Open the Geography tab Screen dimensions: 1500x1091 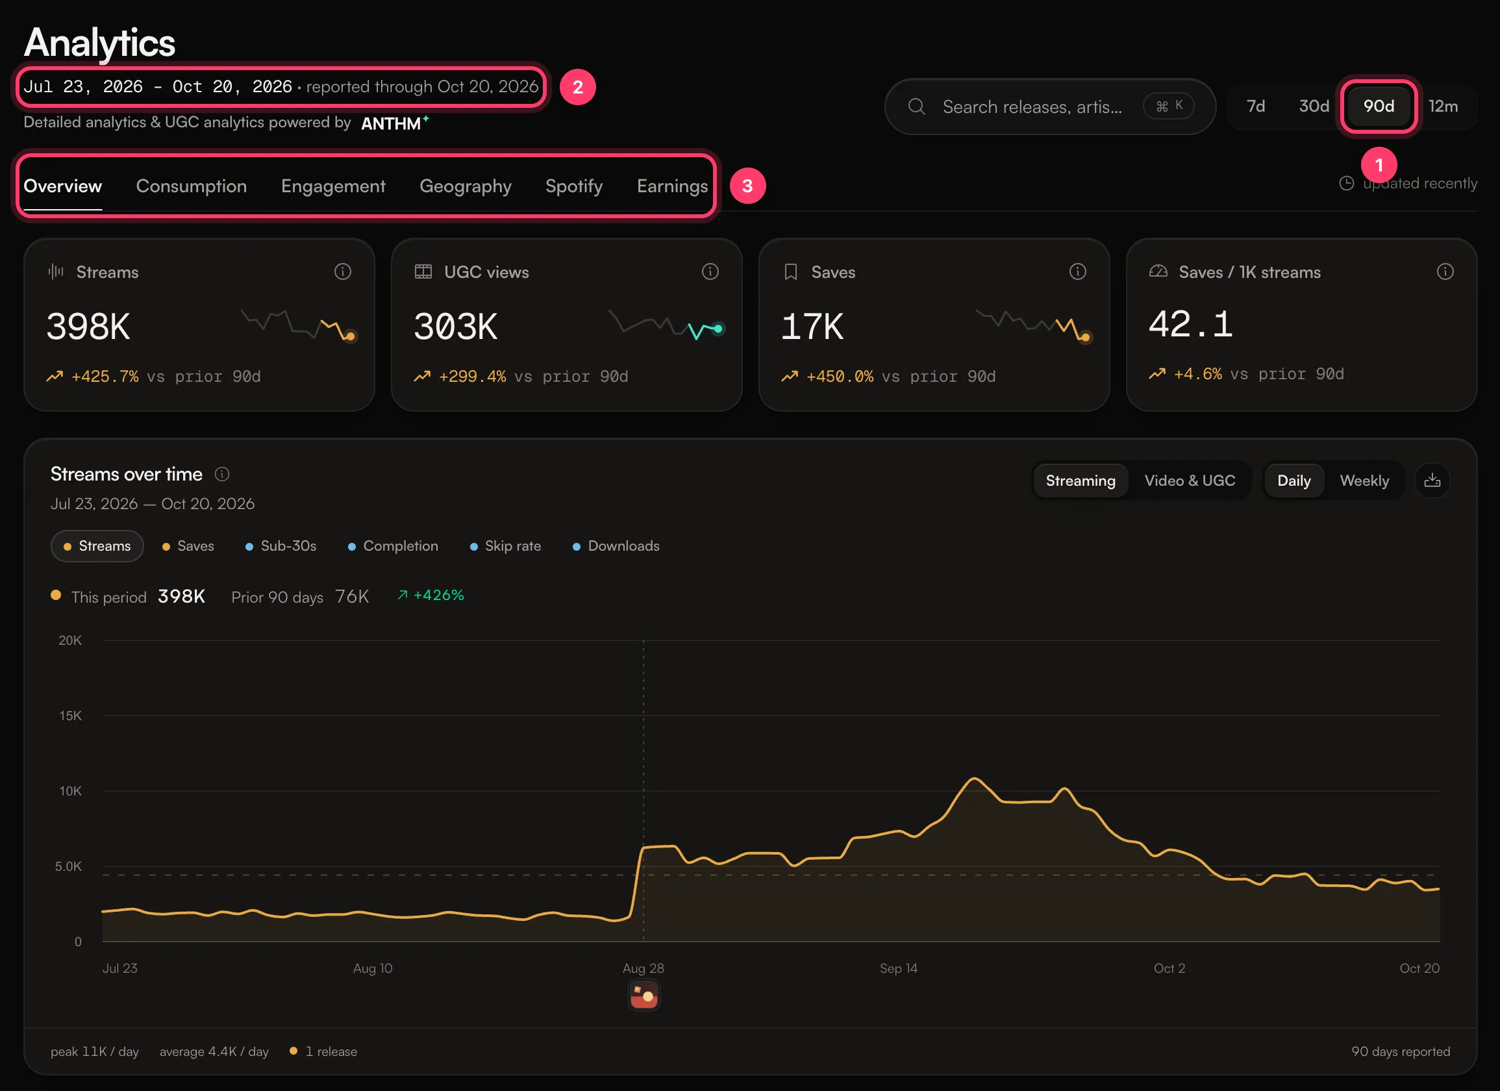(465, 186)
